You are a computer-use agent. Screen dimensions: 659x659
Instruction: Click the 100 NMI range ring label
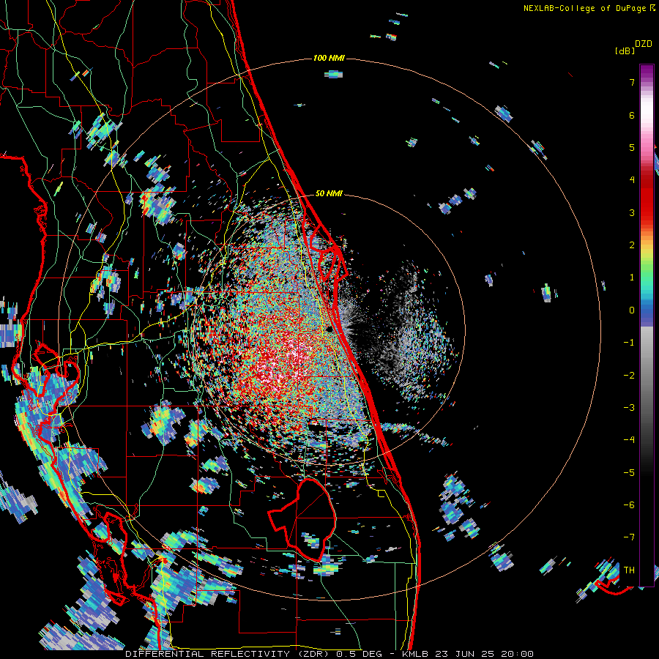329,58
